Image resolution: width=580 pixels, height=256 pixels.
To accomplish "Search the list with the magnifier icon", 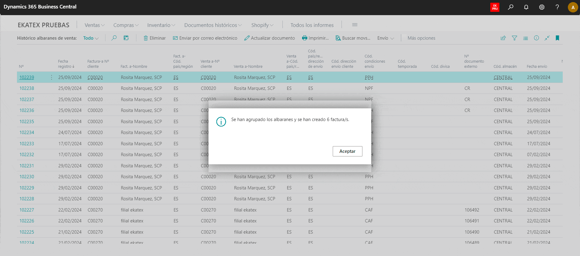I will click(114, 38).
